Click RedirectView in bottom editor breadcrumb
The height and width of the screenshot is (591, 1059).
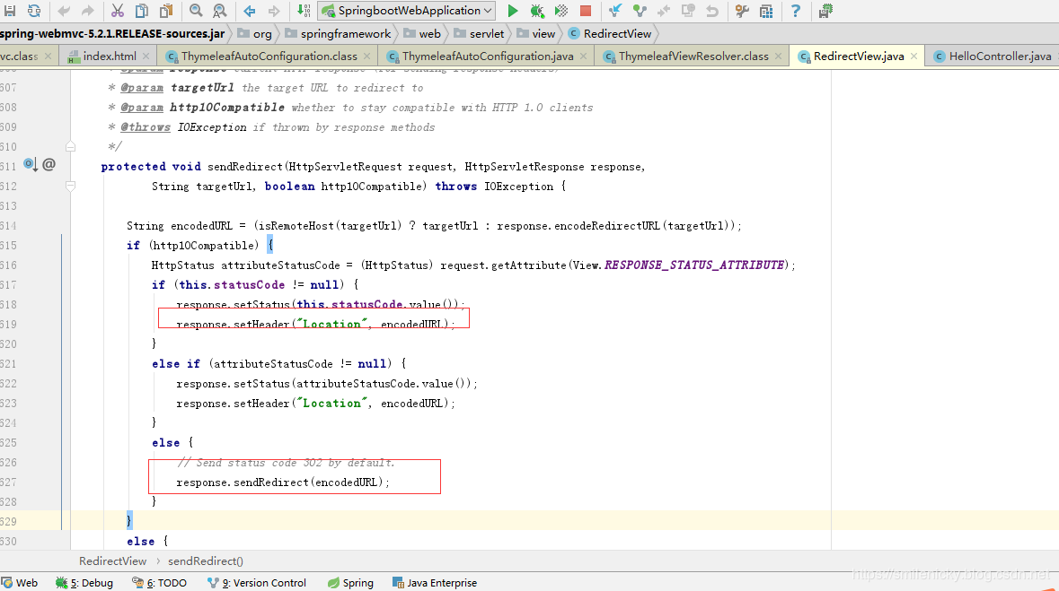point(113,561)
